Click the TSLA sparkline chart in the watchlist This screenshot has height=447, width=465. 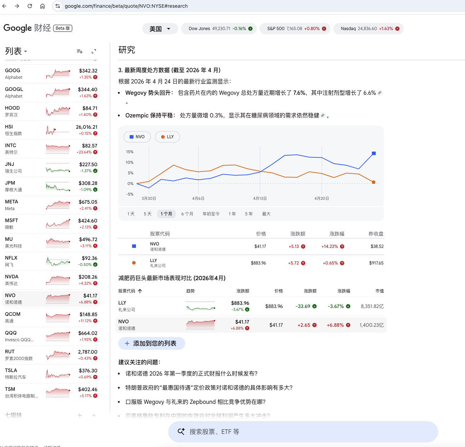coord(58,374)
